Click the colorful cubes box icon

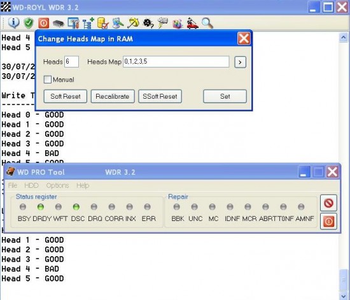(x=178, y=24)
